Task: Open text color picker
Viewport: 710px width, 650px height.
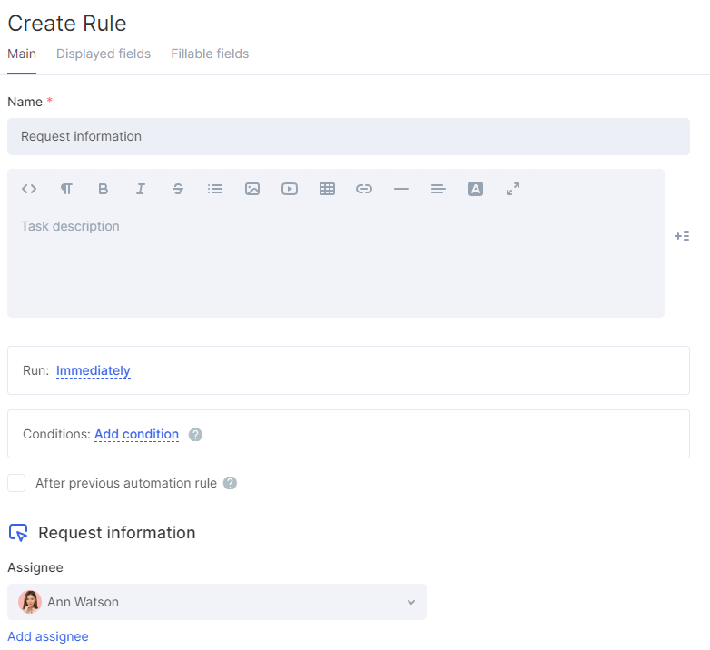Action: click(476, 189)
